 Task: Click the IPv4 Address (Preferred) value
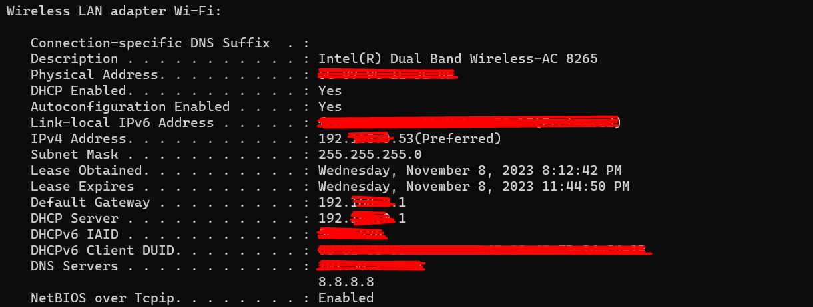pyautogui.click(x=409, y=139)
